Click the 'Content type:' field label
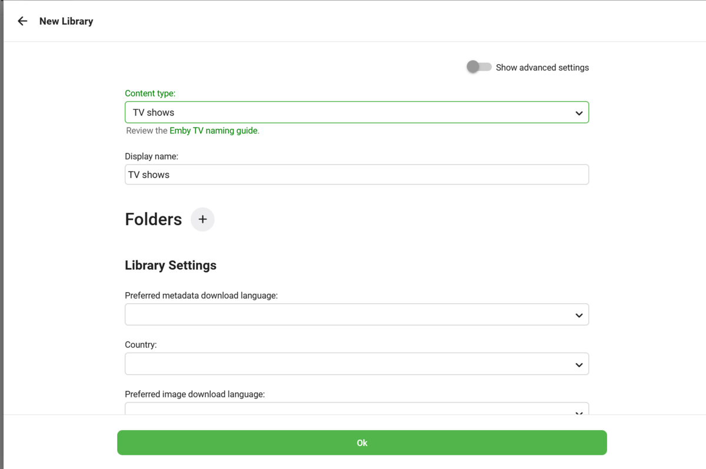Image resolution: width=706 pixels, height=469 pixels. tap(150, 93)
